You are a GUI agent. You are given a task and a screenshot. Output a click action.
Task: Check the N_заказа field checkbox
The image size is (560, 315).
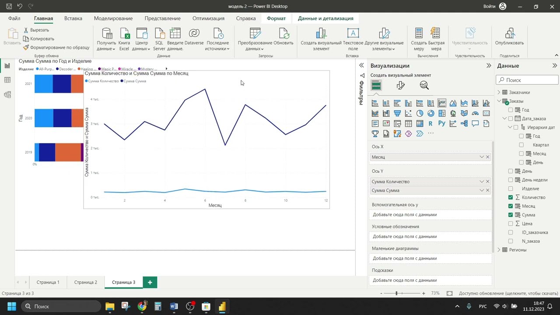(511, 241)
